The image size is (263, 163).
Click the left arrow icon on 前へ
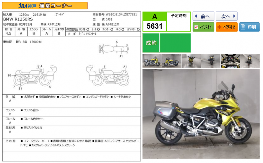pos(195,16)
